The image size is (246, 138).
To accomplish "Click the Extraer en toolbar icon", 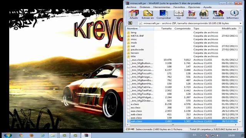I will 148,15.
